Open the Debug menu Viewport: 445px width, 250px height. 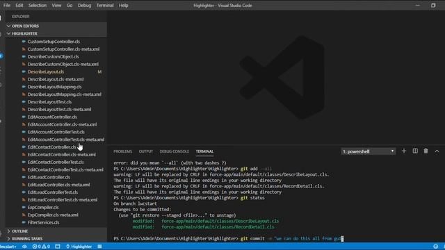click(84, 6)
